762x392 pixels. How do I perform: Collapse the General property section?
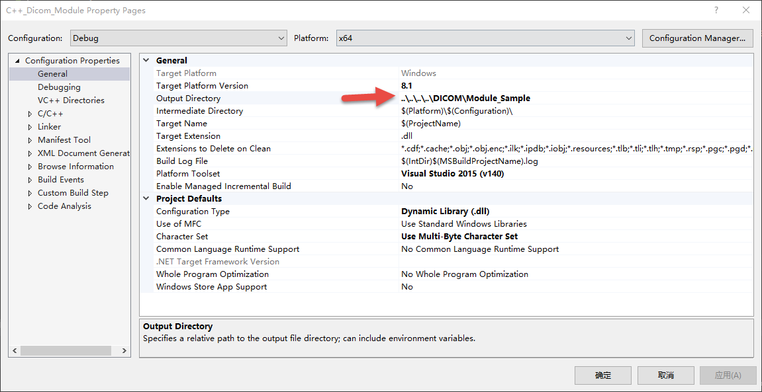[x=146, y=60]
